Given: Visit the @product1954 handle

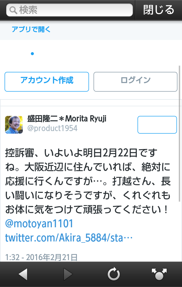Looking at the screenshot, I should [52, 128].
